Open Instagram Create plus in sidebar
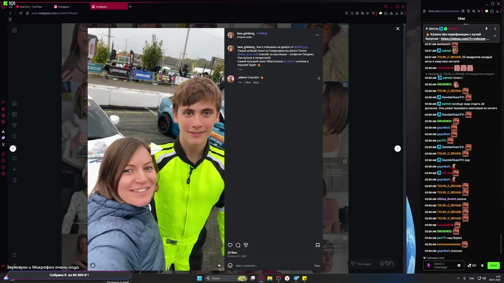 coord(15,169)
